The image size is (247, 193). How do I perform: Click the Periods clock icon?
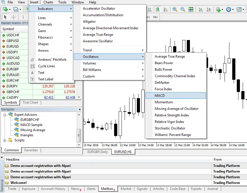tap(229, 9)
